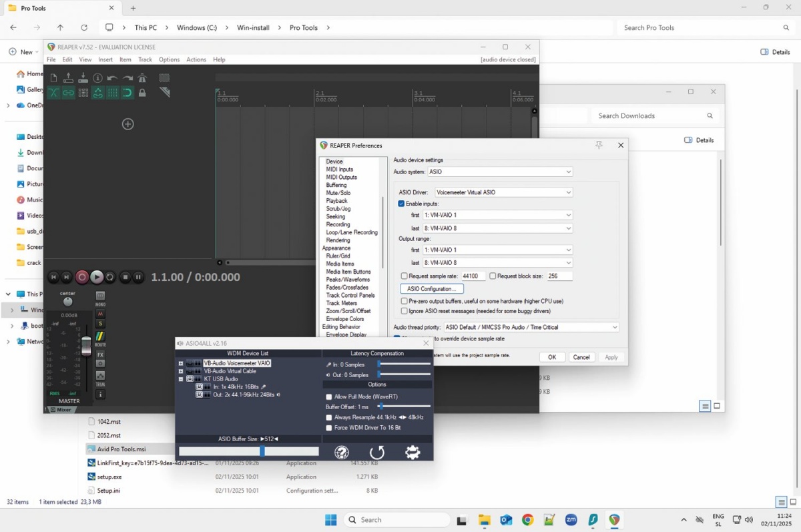
Task: Open last input VM-VAIO 8 dropdown
Action: point(498,228)
